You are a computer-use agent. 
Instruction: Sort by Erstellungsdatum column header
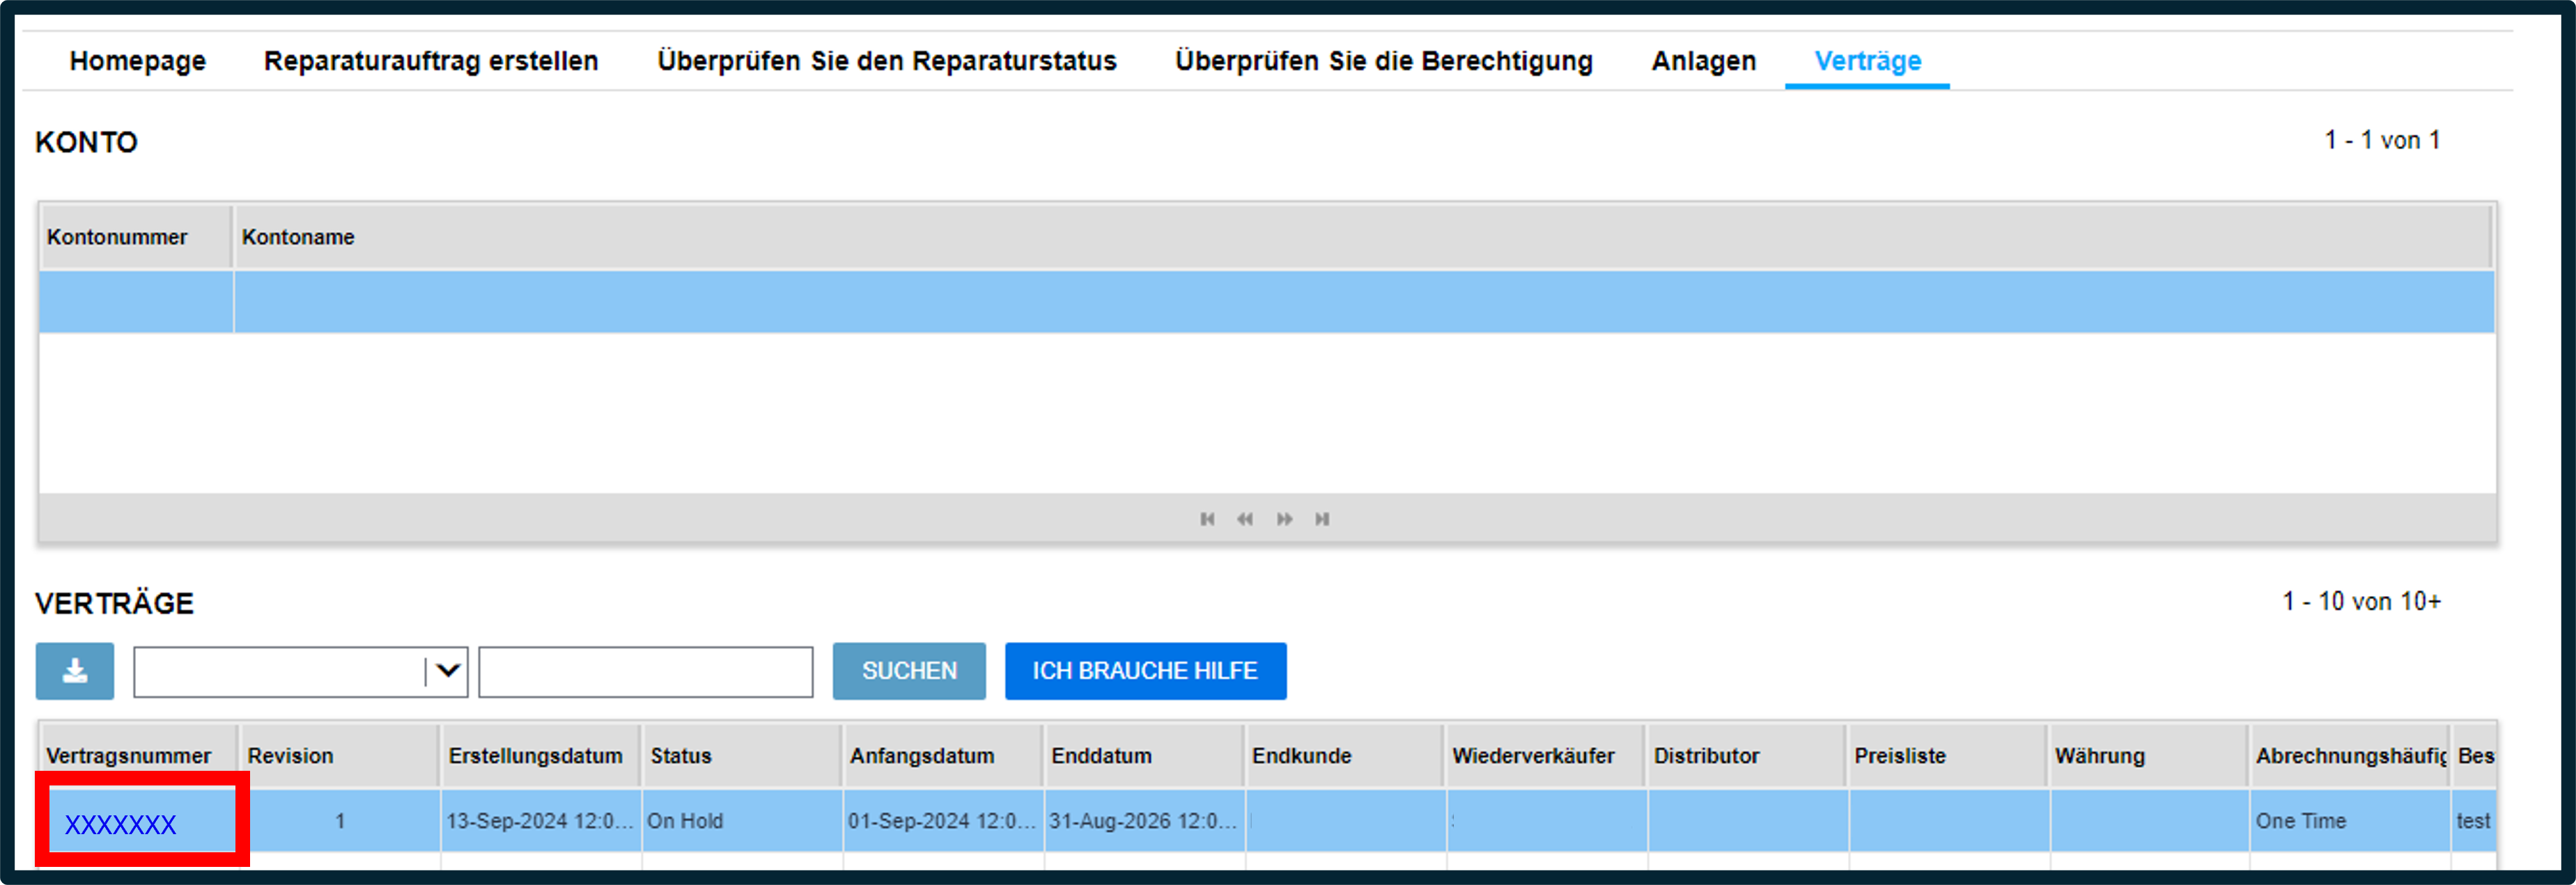coord(540,756)
